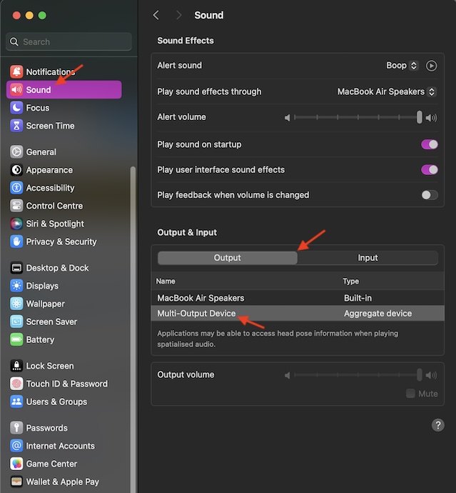456x493 pixels.
Task: Enable feedback when volume is changed
Action: pos(429,195)
